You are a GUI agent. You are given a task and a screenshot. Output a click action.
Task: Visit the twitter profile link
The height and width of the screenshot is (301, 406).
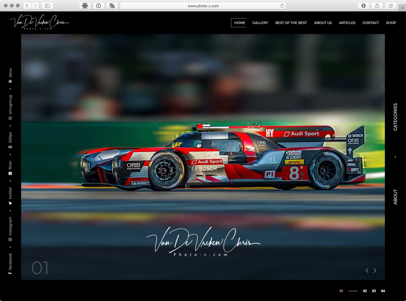10,196
